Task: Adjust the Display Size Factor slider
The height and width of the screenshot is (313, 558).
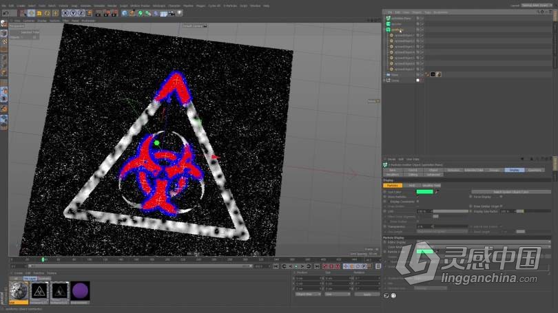Action: click(x=534, y=211)
